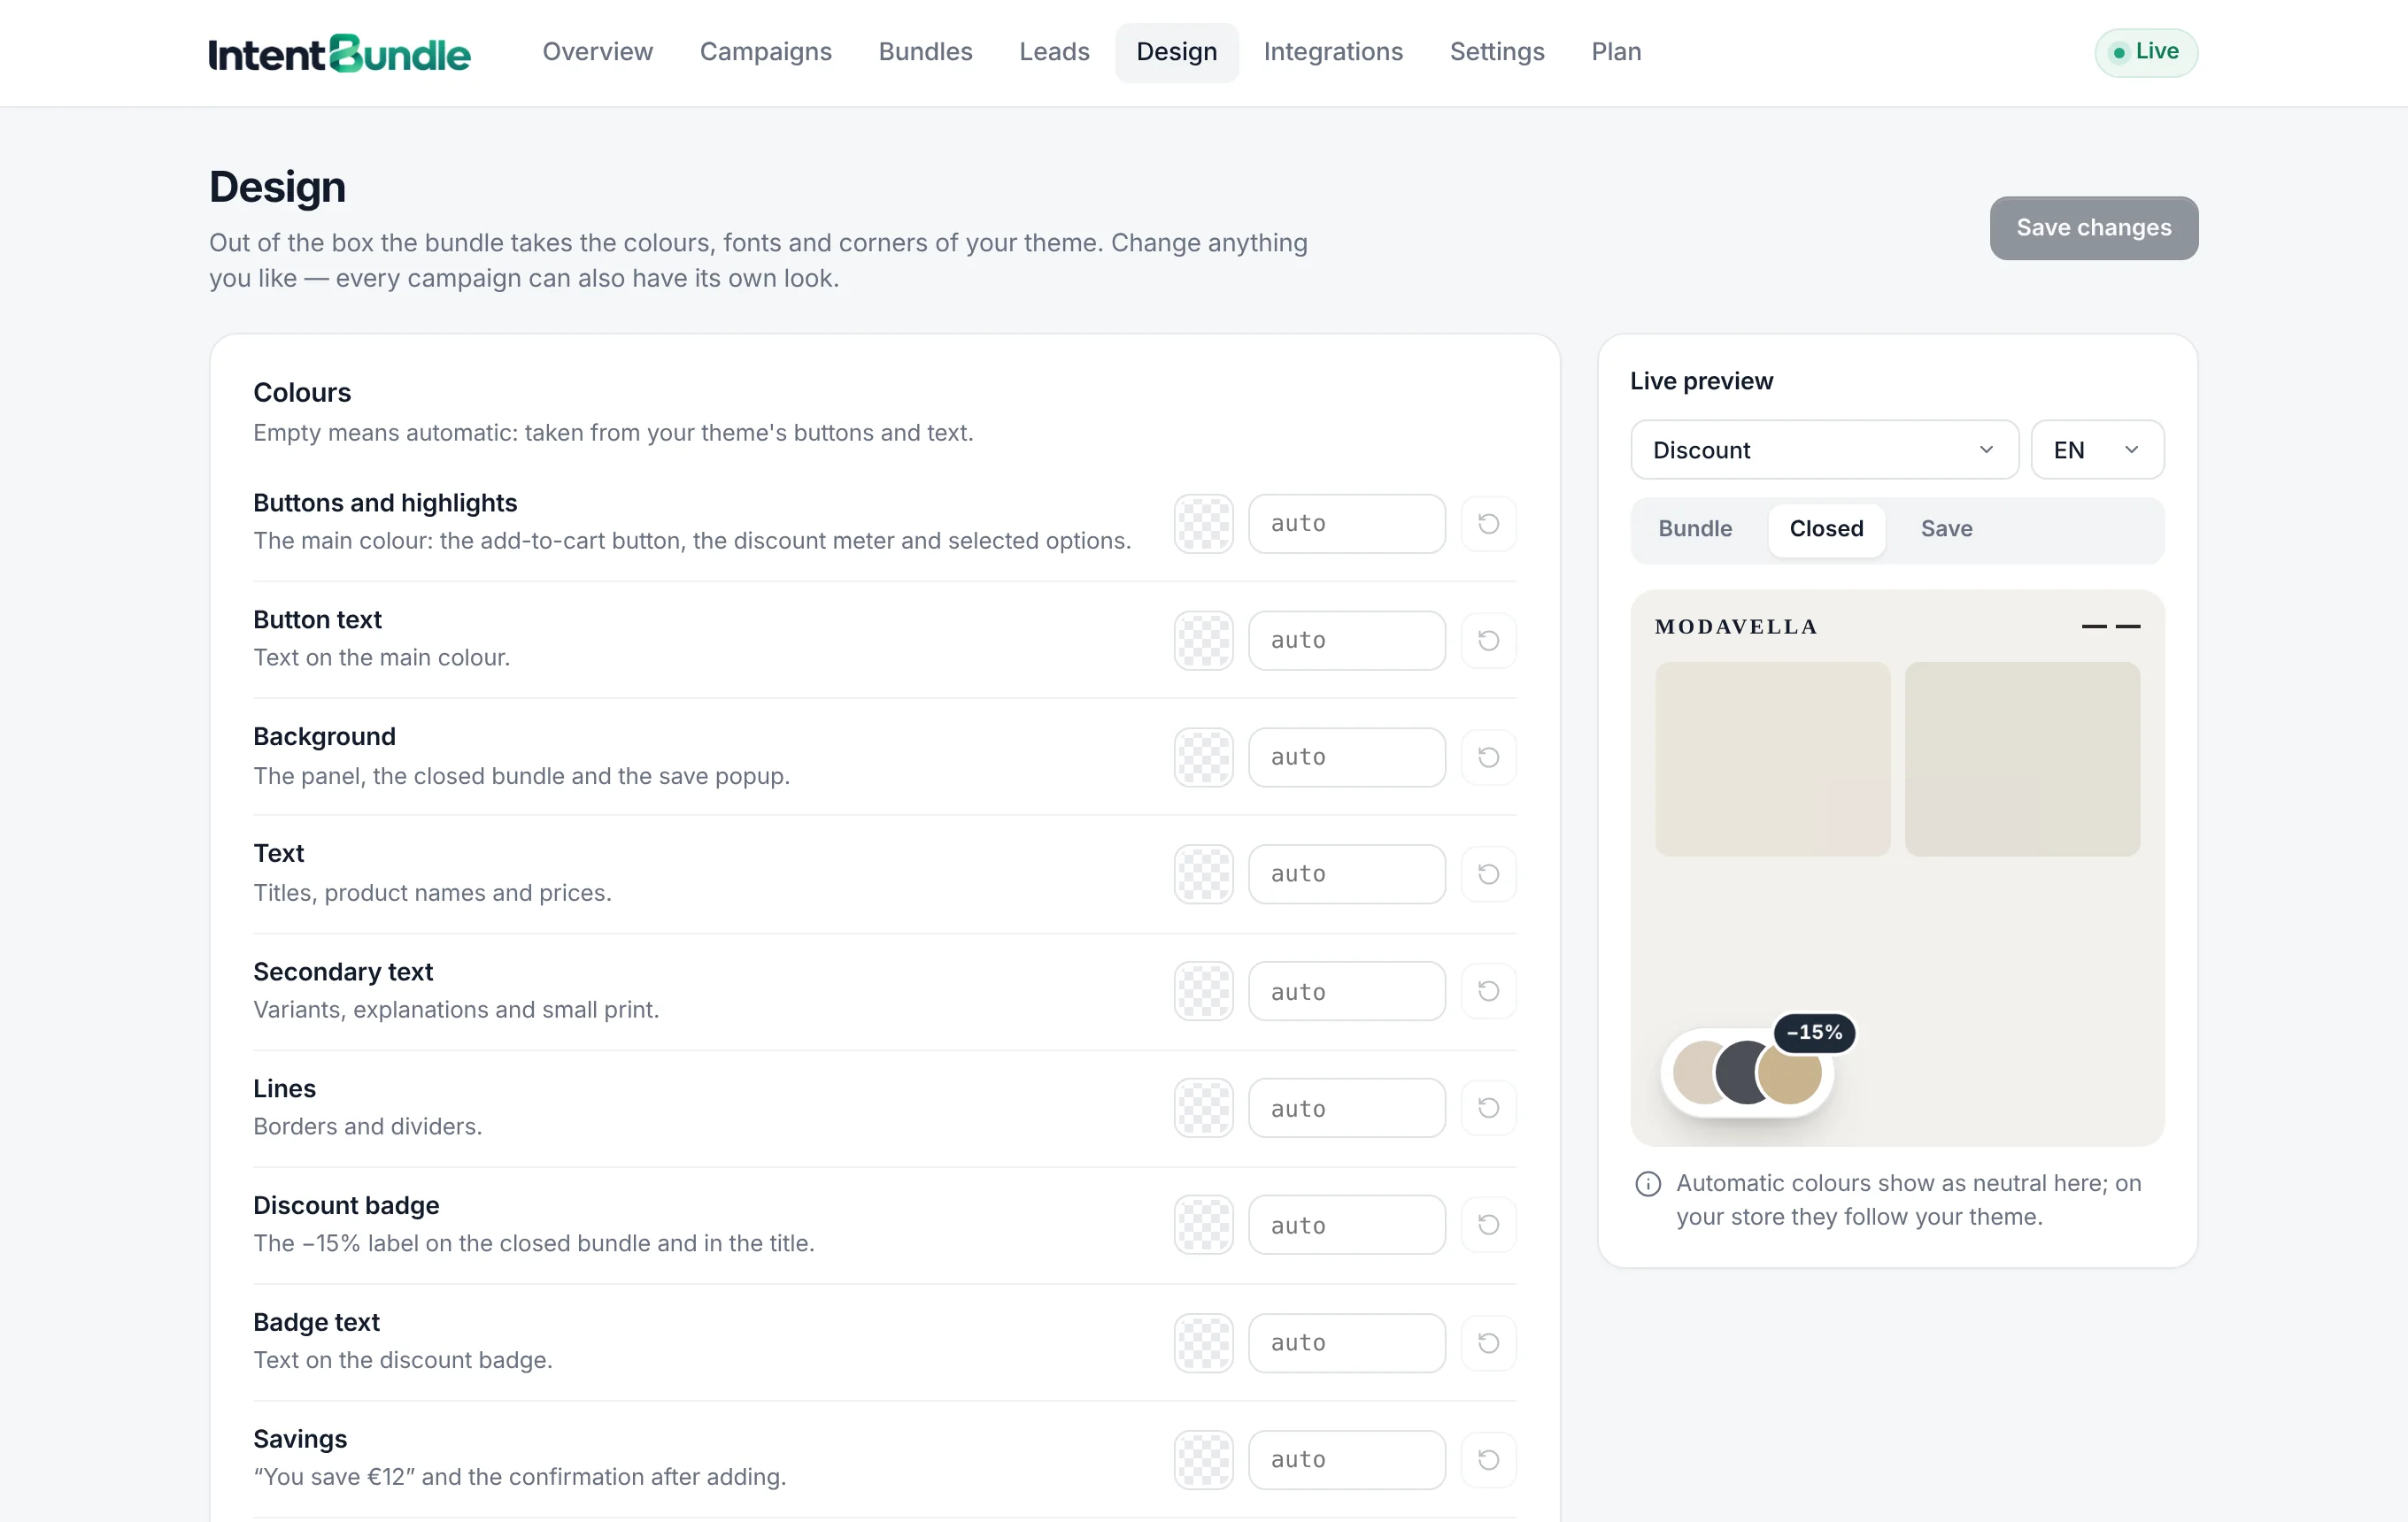Viewport: 2408px width, 1522px height.
Task: Open the EN language dropdown
Action: coord(2097,450)
